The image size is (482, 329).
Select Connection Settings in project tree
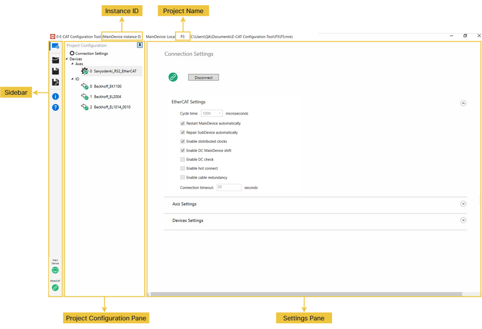click(x=91, y=53)
